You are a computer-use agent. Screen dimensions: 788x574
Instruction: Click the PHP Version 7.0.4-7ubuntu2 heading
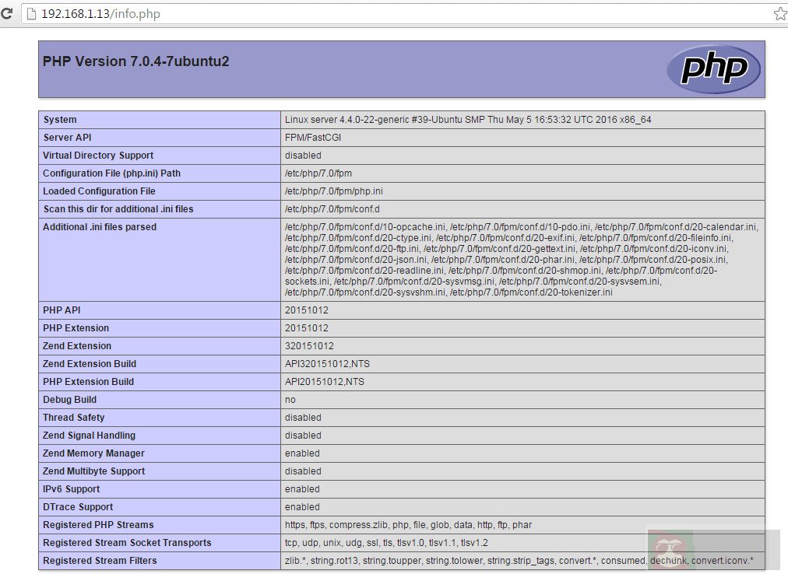[135, 61]
